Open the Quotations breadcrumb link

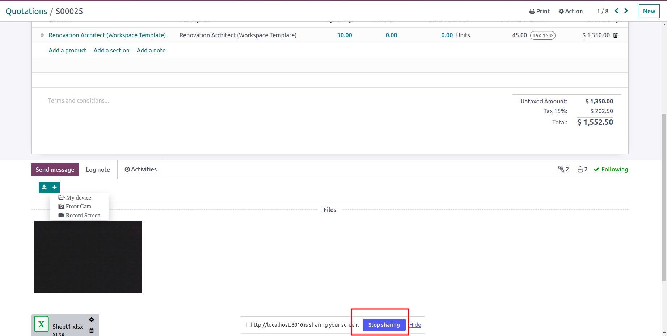coord(26,11)
